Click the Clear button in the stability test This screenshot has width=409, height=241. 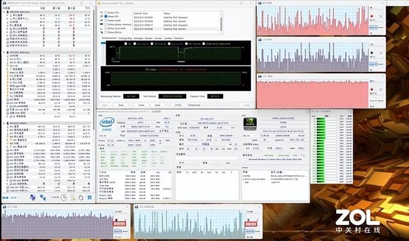[x=141, y=105]
